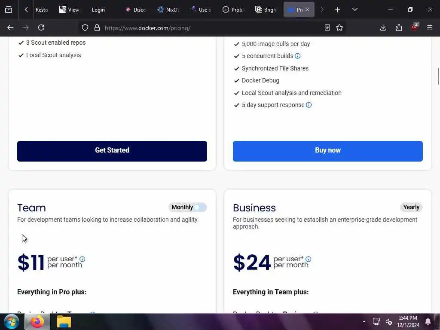Click the page vertical scrollbar thumb
The height and width of the screenshot is (330, 440).
[x=438, y=76]
